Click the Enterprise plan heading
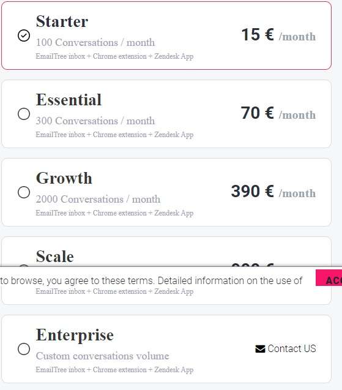 tap(75, 336)
